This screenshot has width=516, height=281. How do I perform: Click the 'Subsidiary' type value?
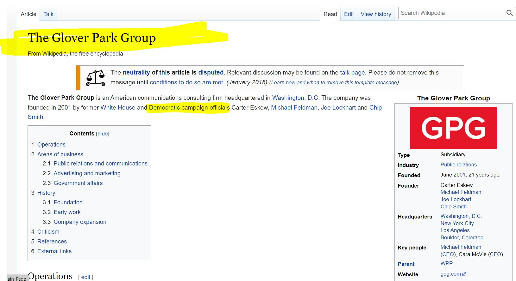453,154
